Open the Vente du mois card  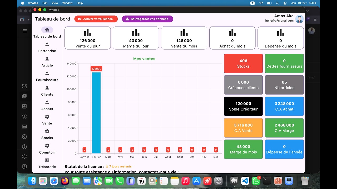(x=184, y=38)
